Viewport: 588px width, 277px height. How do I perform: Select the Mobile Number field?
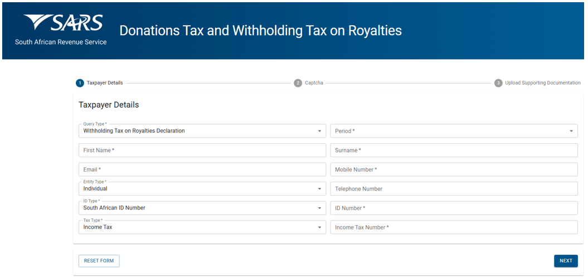454,169
